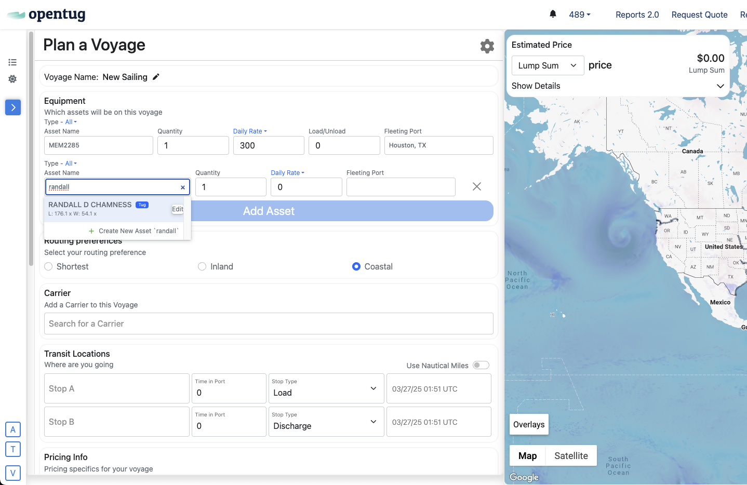Screen dimensions: 747x485
Task: Edit voyage name with pencil icon
Action: tap(156, 77)
